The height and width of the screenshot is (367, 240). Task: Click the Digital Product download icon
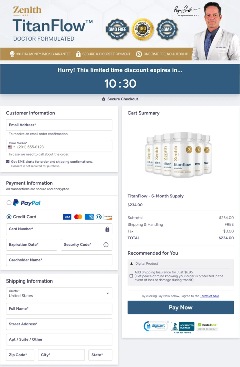point(132,263)
